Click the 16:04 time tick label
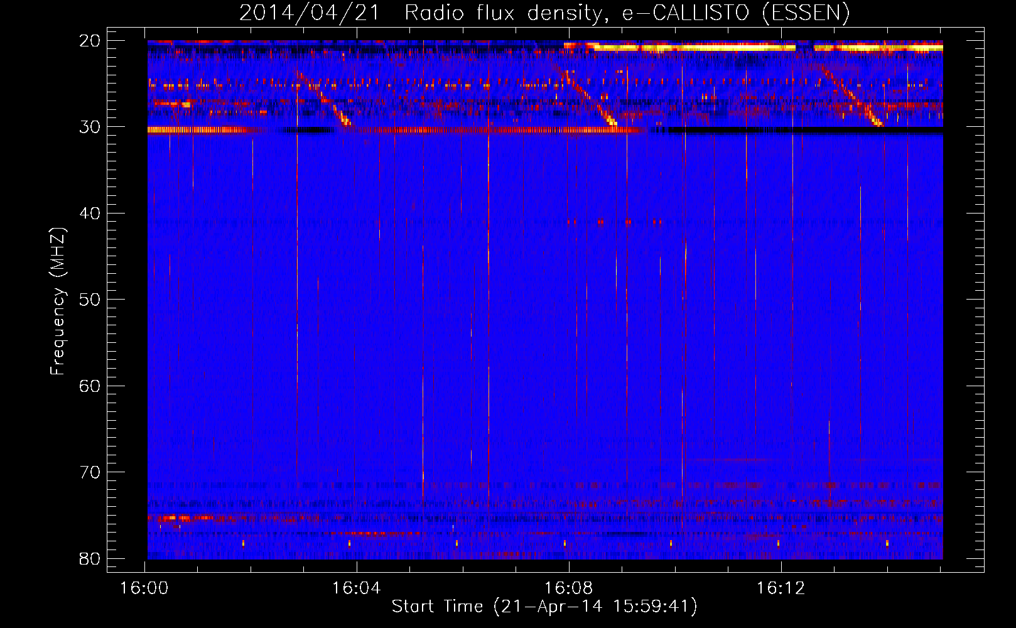The width and height of the screenshot is (1016, 628). pyautogui.click(x=357, y=588)
